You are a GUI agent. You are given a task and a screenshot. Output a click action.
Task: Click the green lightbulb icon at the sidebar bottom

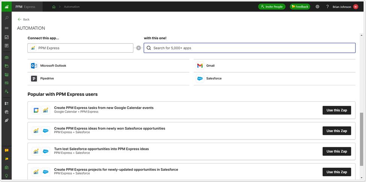[x=6, y=176]
